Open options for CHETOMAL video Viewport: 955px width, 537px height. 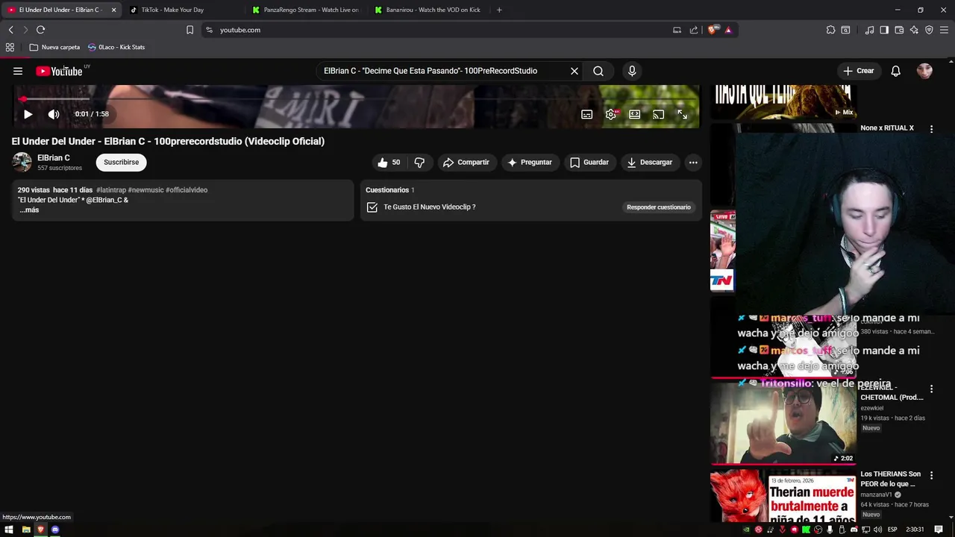pos(931,389)
